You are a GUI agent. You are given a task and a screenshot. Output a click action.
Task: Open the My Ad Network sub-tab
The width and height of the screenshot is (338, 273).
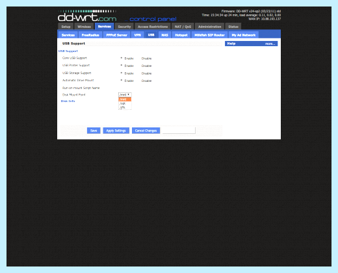point(244,35)
